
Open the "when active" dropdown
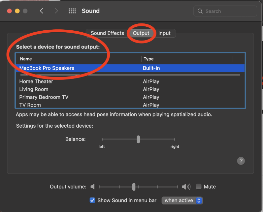click(x=182, y=200)
